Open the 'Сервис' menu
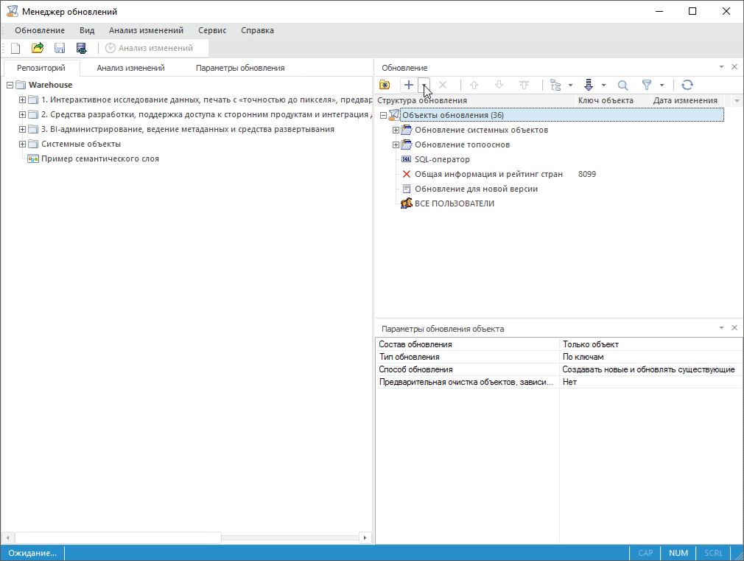744x561 pixels. coord(212,30)
